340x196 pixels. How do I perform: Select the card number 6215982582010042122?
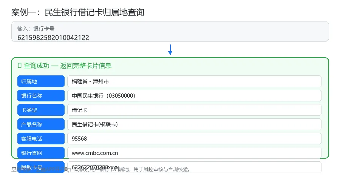53,38
